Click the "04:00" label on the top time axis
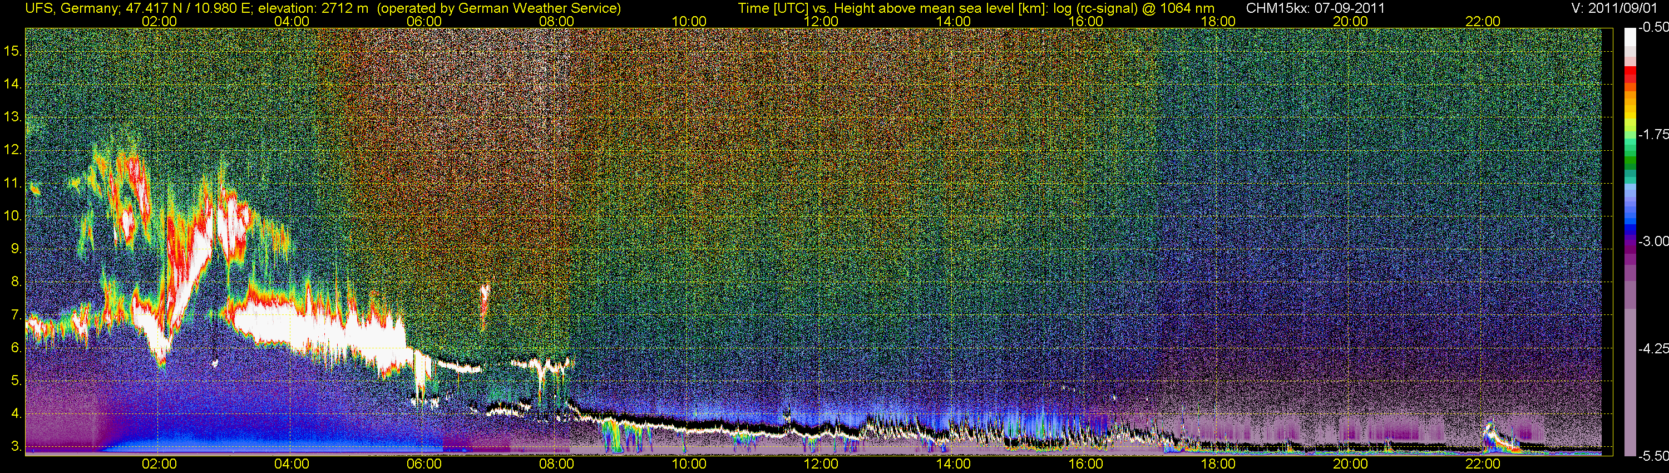The height and width of the screenshot is (473, 1669). [292, 21]
